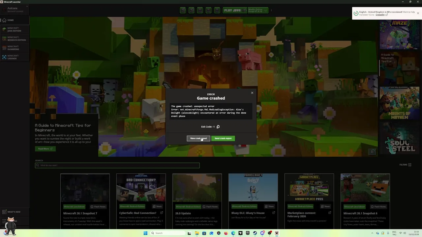This screenshot has height=237, width=422.
Task: Click external link icon on Bluey DLC card
Action: (x=274, y=213)
